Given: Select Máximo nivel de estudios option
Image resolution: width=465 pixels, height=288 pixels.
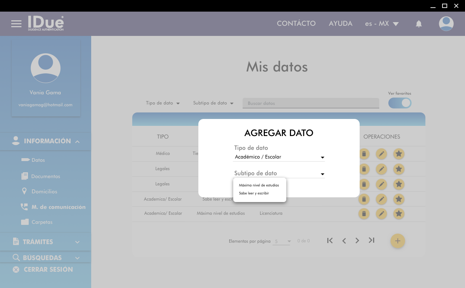Looking at the screenshot, I should tap(259, 185).
